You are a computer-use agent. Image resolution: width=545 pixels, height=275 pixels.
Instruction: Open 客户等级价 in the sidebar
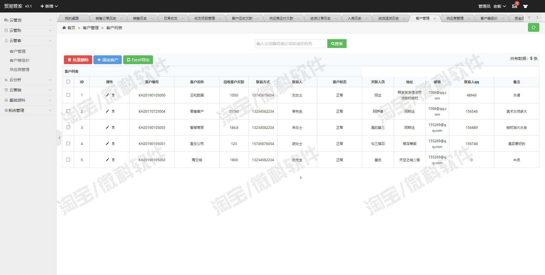(x=20, y=60)
